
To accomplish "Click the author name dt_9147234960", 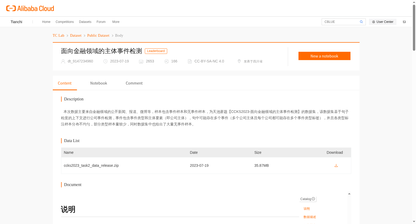I will [x=80, y=61].
